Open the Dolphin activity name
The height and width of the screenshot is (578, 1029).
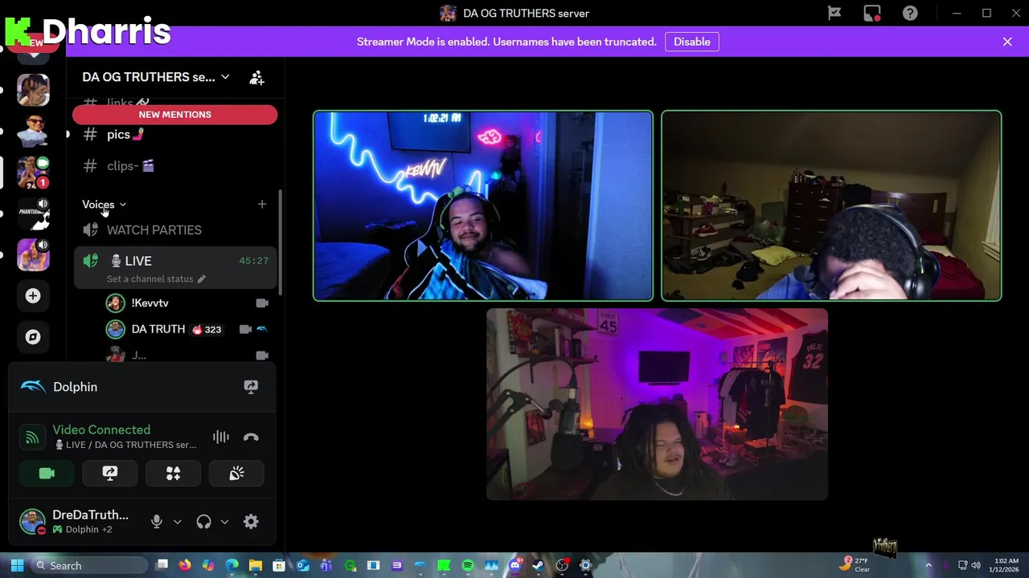[75, 387]
